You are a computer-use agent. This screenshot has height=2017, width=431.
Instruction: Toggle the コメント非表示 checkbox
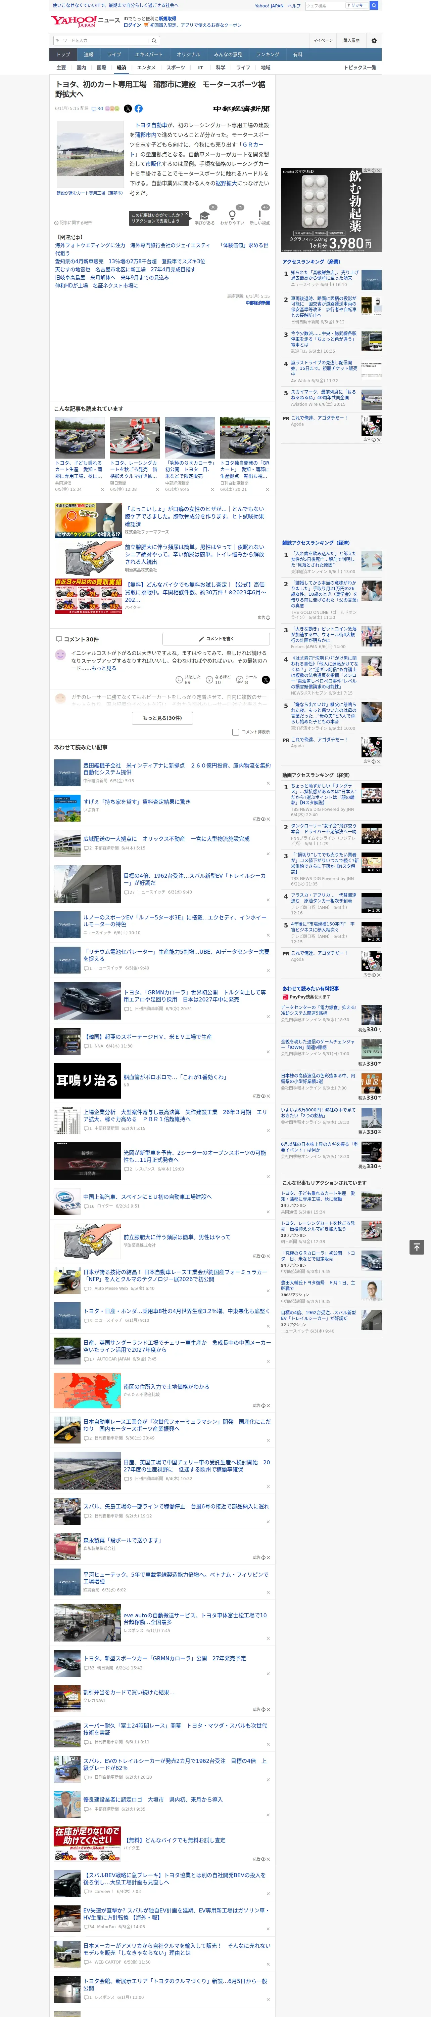[x=235, y=732]
